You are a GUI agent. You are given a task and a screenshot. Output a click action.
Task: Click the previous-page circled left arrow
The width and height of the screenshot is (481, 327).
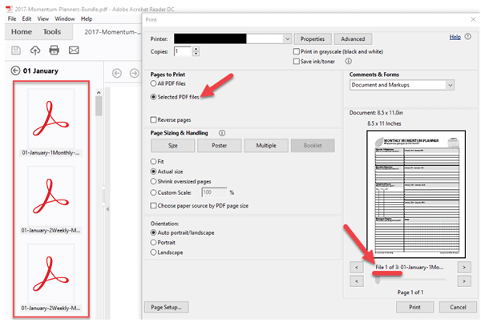click(x=116, y=73)
